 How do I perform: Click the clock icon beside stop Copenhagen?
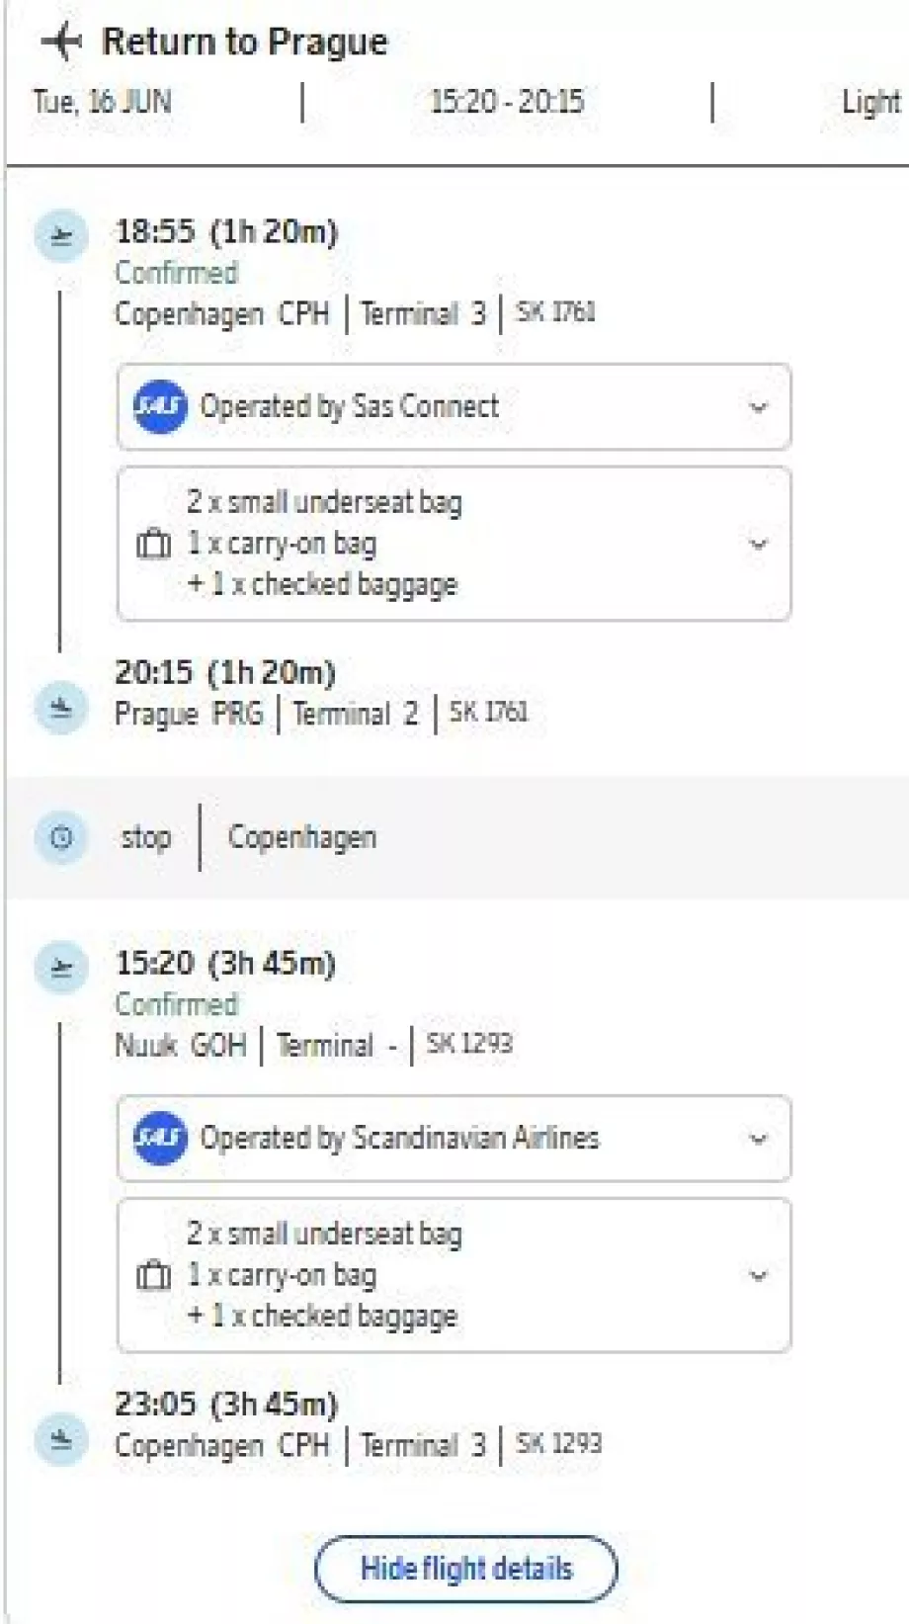click(x=61, y=838)
